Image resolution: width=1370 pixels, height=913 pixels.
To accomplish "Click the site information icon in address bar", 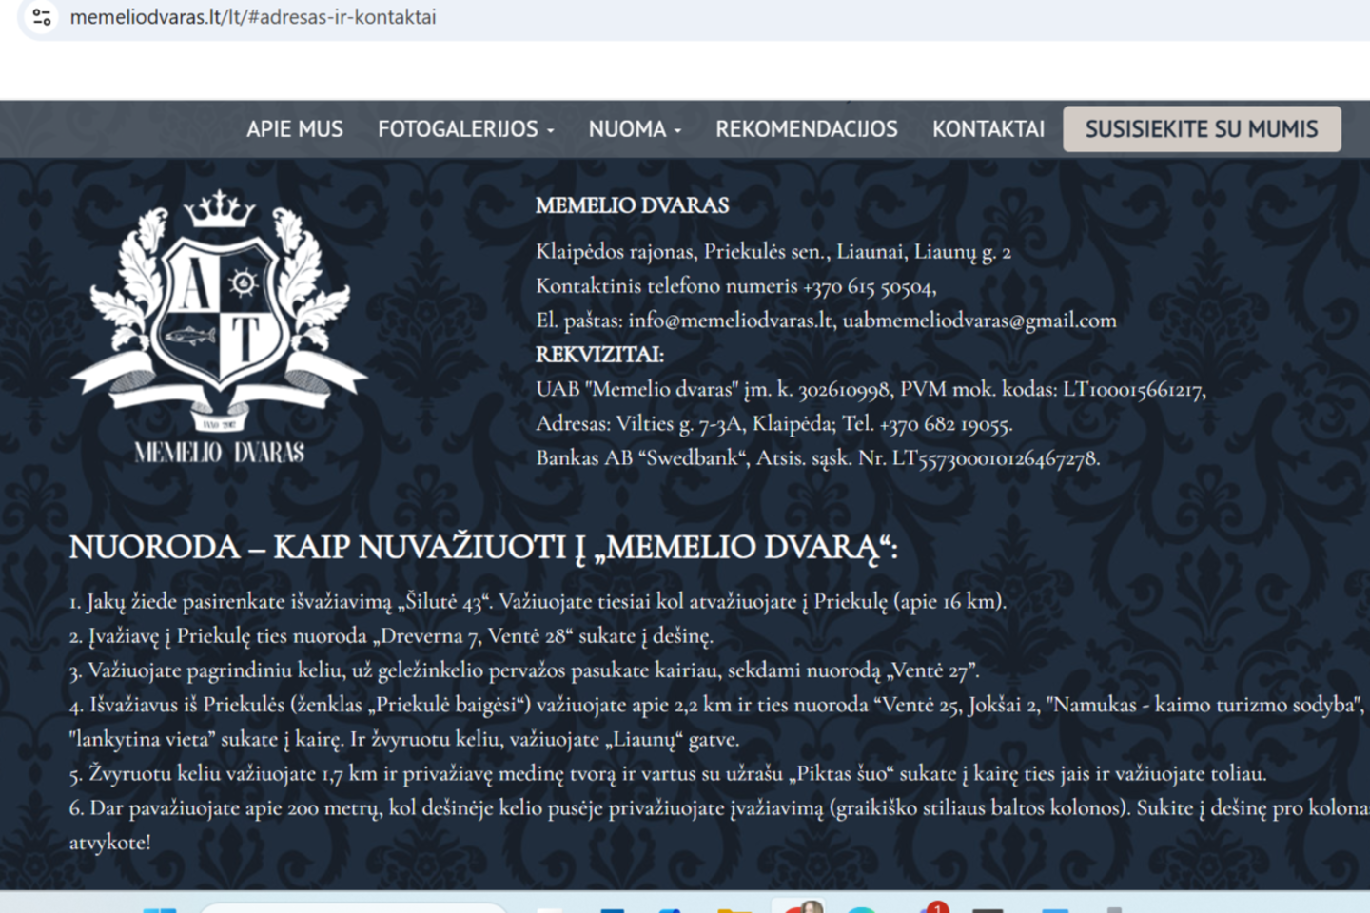I will point(41,17).
